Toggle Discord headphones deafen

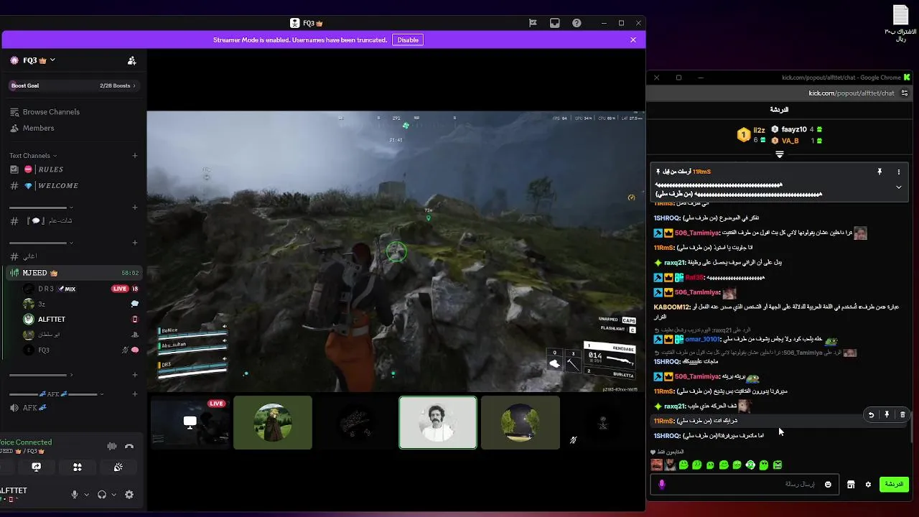pyautogui.click(x=102, y=495)
